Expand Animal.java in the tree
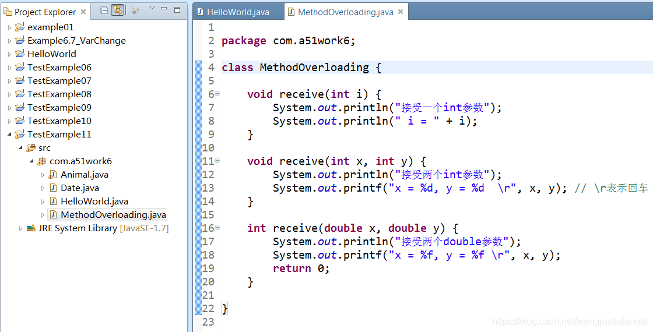 [43, 175]
